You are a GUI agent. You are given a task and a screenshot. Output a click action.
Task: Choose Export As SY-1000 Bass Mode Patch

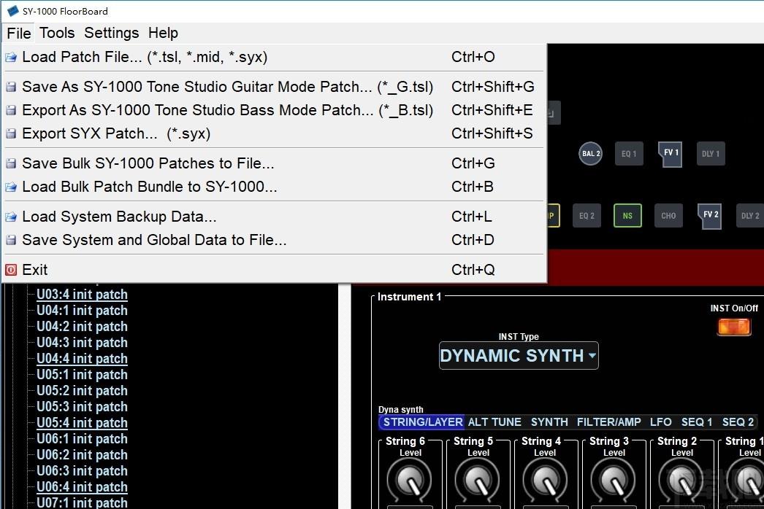274,110
